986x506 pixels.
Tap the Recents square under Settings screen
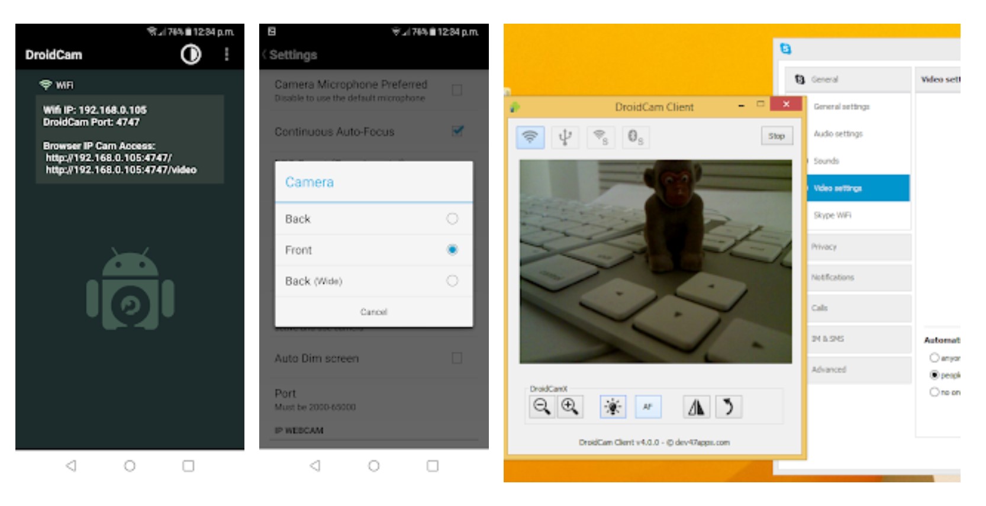pyautogui.click(x=433, y=466)
